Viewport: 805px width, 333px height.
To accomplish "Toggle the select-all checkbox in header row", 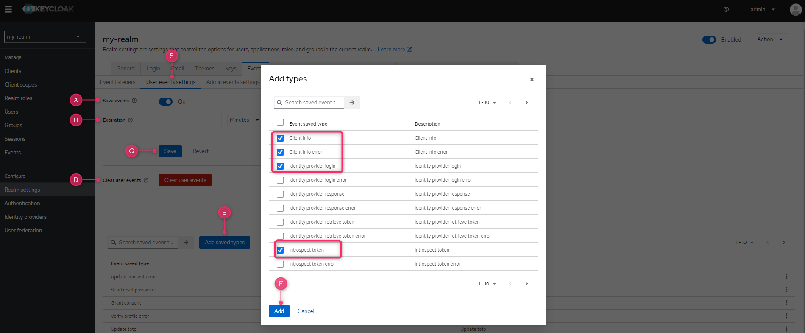I will click(280, 123).
